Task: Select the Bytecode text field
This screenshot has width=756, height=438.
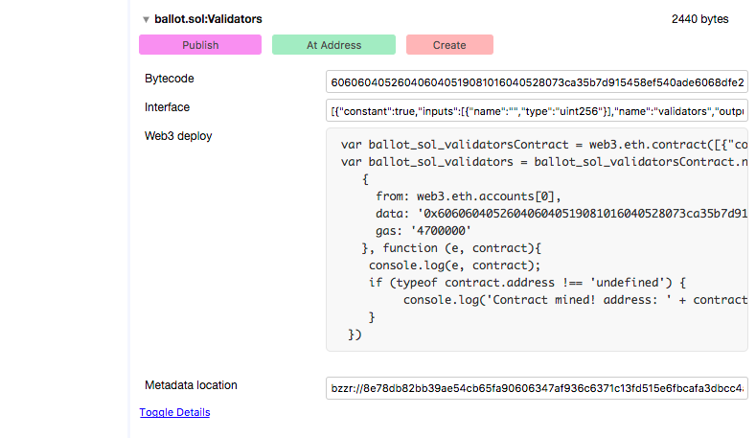Action: click(537, 81)
